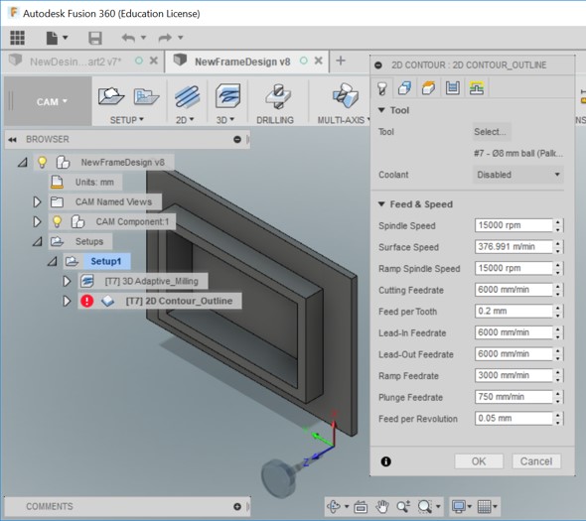Expand the CAM Named Views folder
This screenshot has width=586, height=521.
pyautogui.click(x=37, y=202)
